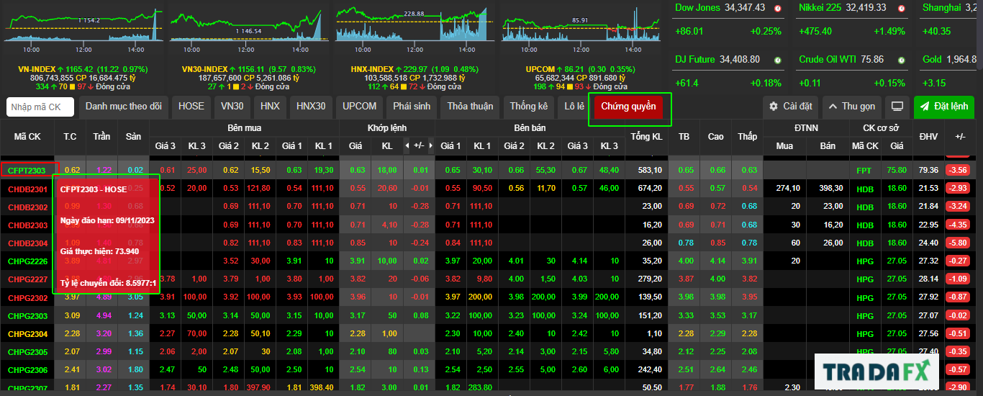Open the Thống kê tab

(529, 107)
